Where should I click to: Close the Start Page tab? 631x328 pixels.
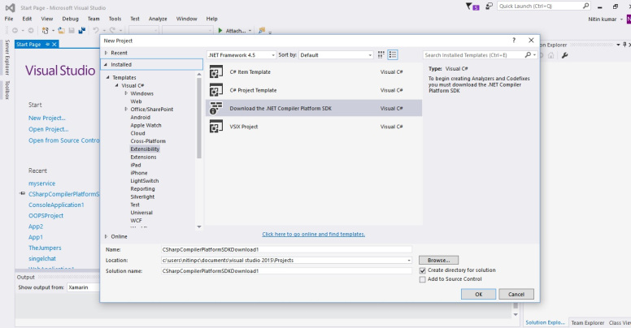click(x=54, y=44)
